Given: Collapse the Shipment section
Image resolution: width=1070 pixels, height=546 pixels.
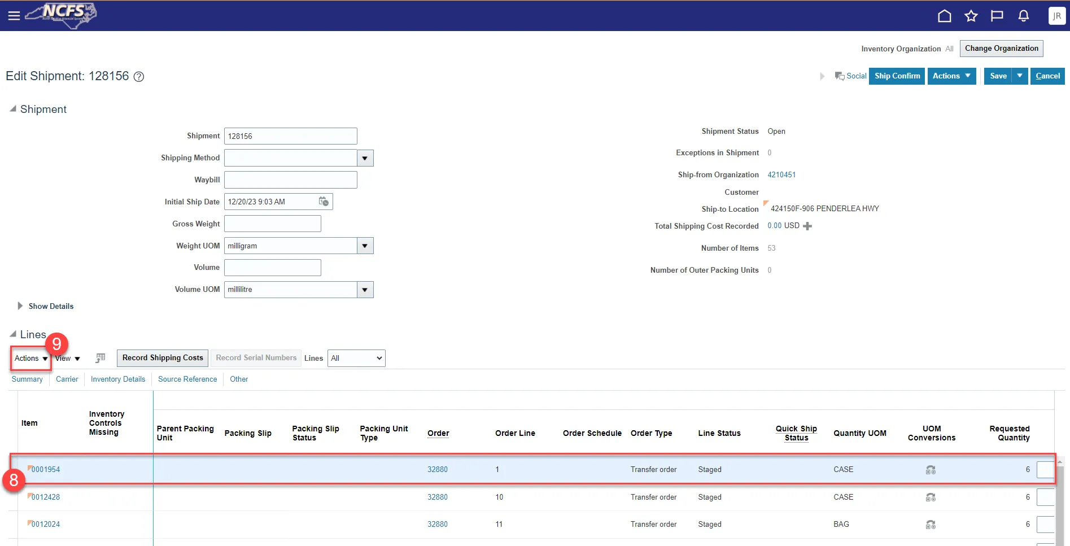Looking at the screenshot, I should click(12, 109).
